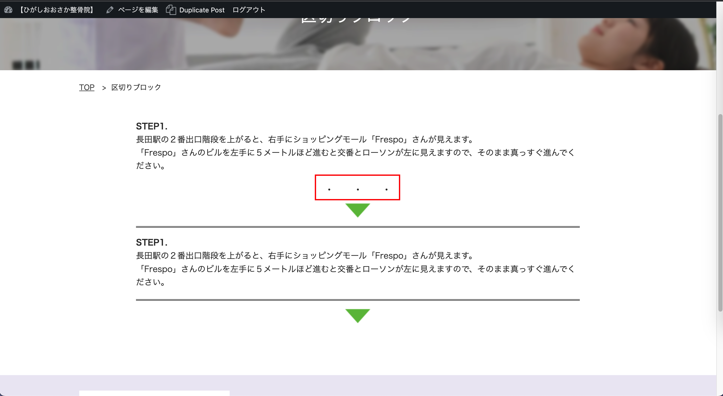
Task: Click the blurred hero header image
Action: 358,45
